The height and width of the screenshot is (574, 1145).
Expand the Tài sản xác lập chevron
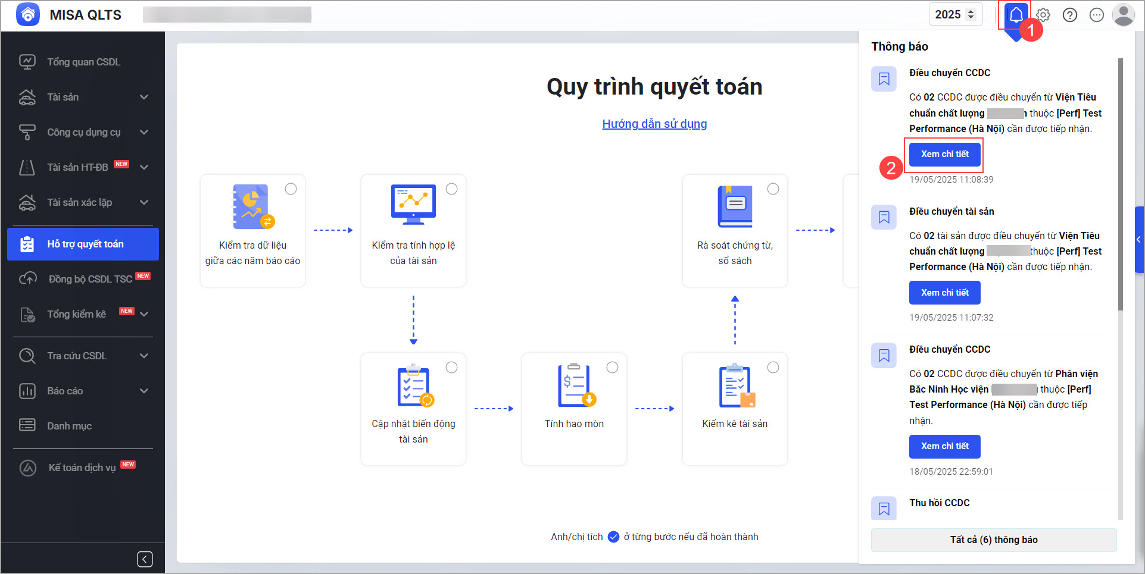(x=144, y=202)
